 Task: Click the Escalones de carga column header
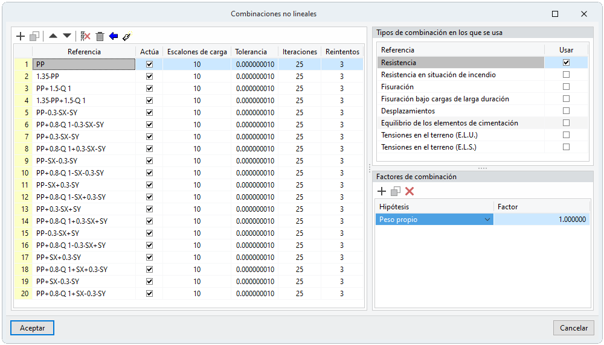click(x=197, y=51)
